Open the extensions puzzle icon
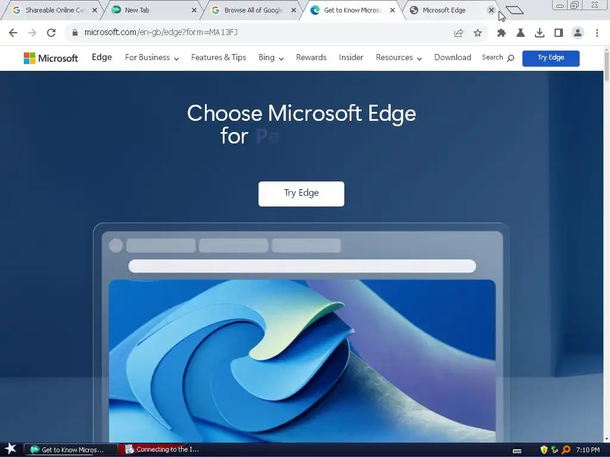610x457 pixels. (502, 33)
